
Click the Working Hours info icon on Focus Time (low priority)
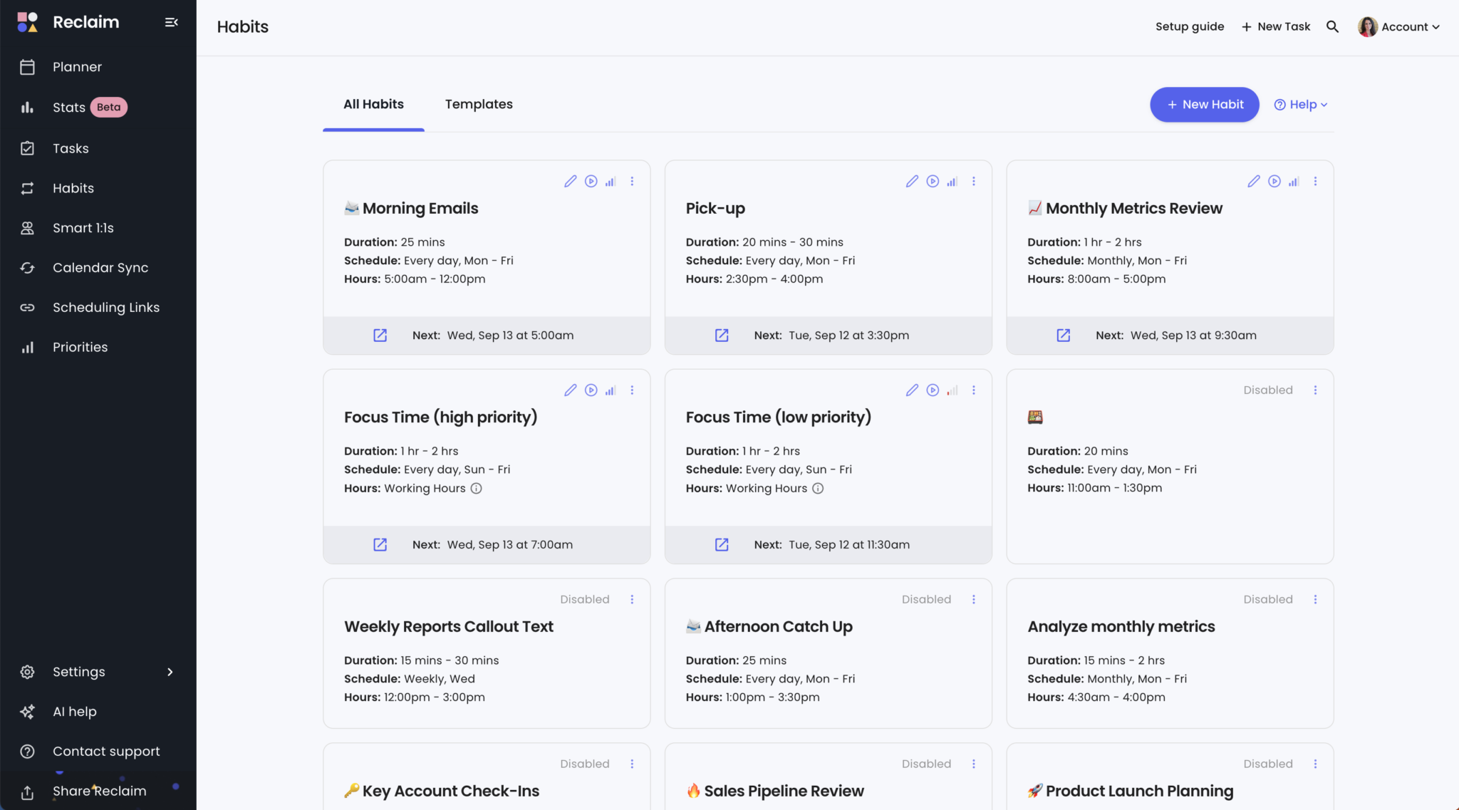pyautogui.click(x=818, y=488)
